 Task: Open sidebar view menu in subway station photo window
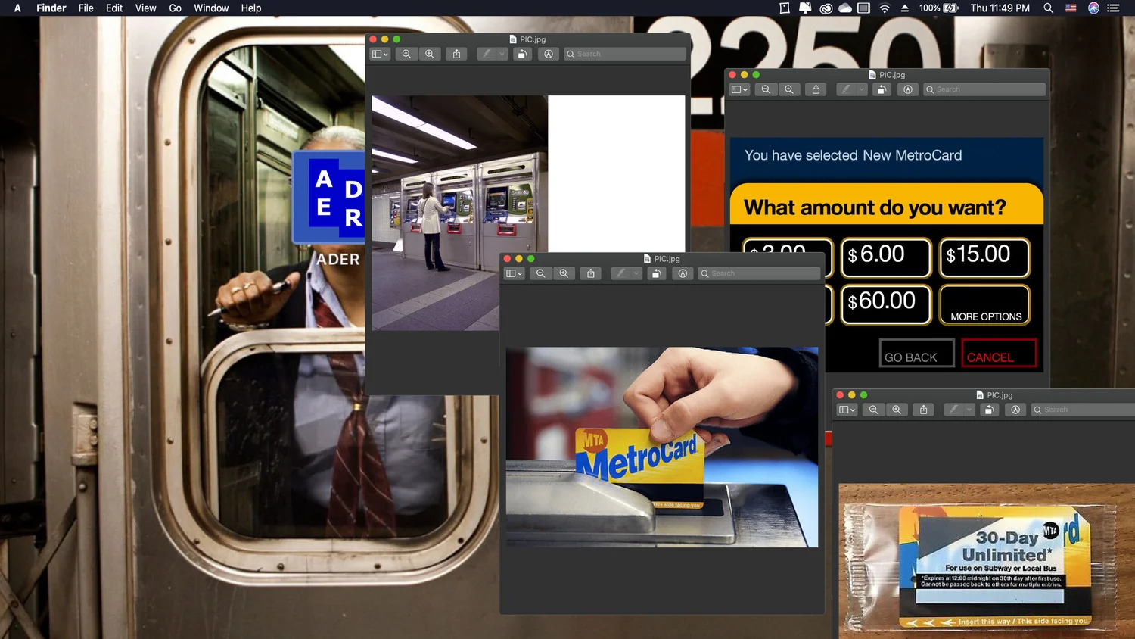(380, 54)
